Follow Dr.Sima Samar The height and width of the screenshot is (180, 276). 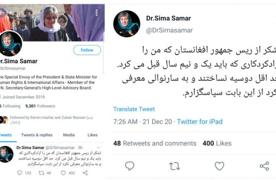[87, 50]
